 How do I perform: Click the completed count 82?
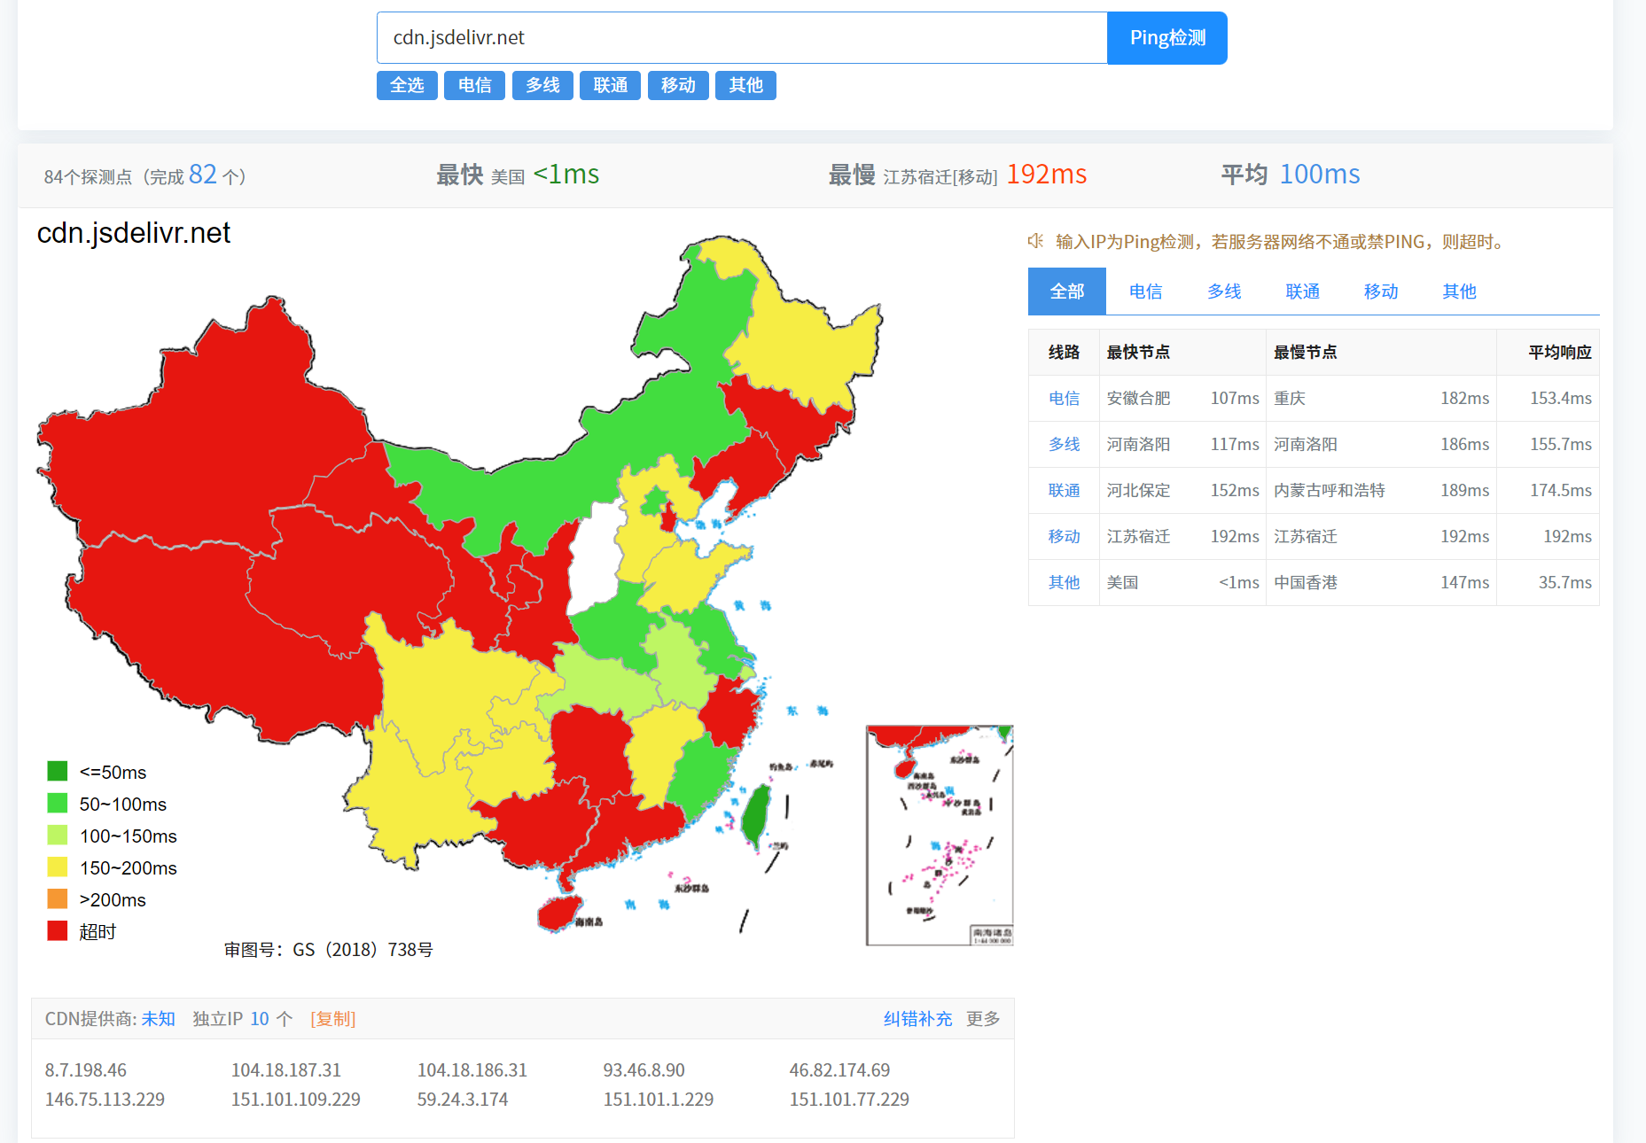(x=203, y=175)
